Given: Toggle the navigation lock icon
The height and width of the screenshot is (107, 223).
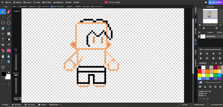Looking at the screenshot, I should point(200,25).
